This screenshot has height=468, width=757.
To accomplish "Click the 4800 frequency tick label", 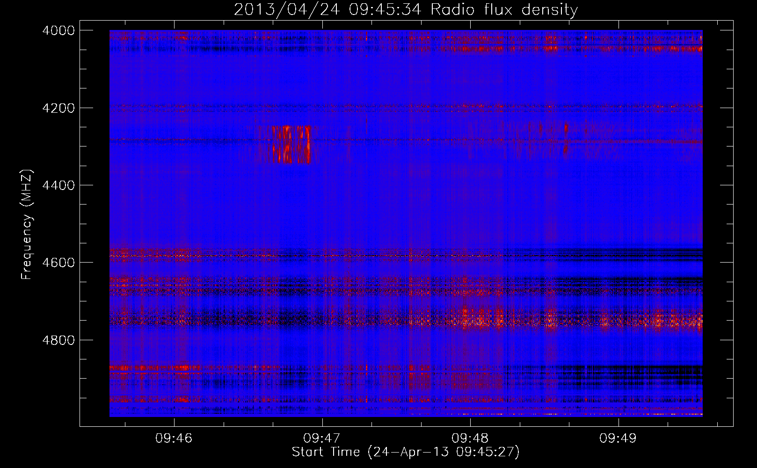I will (x=58, y=340).
